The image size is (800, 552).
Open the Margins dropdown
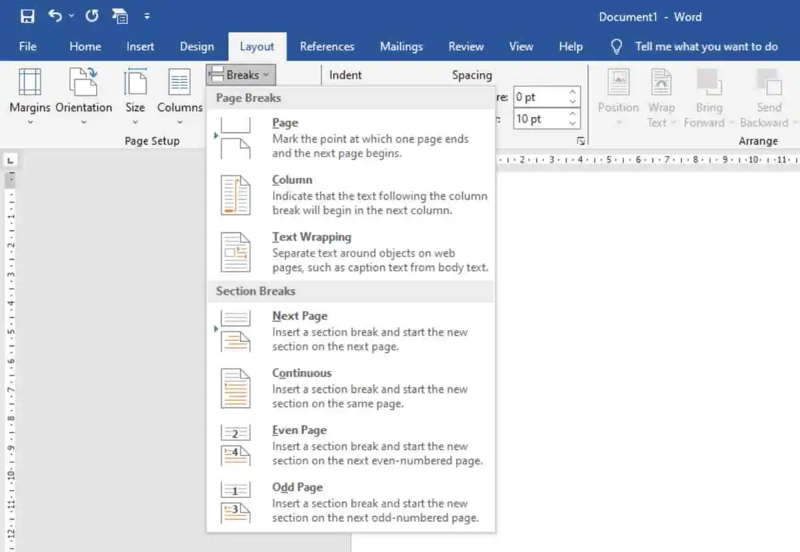[x=29, y=97]
